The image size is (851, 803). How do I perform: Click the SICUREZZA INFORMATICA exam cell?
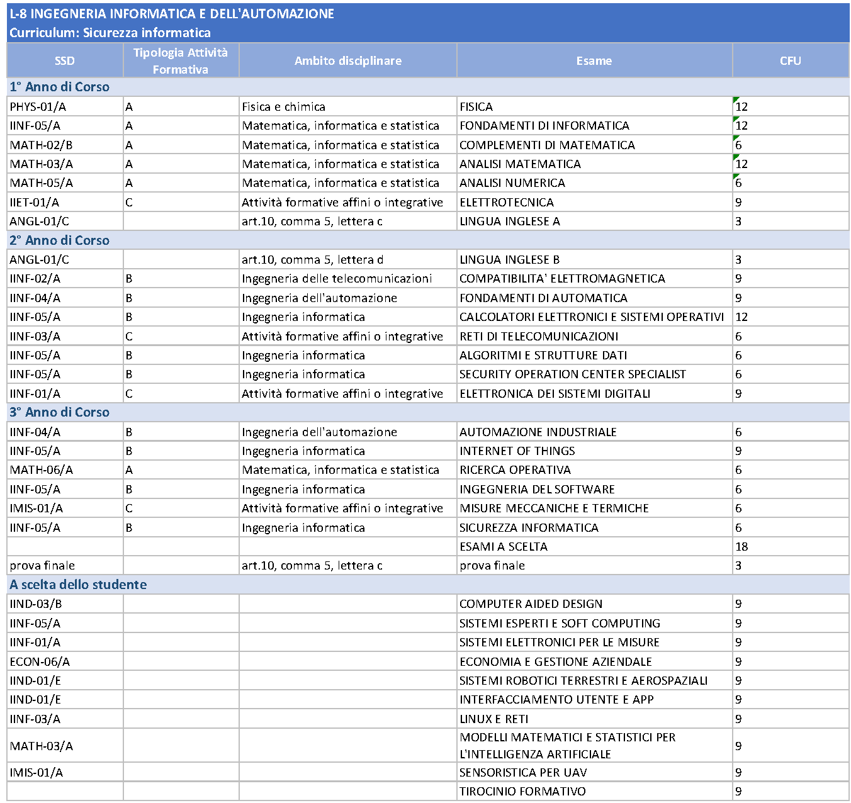tap(594, 528)
